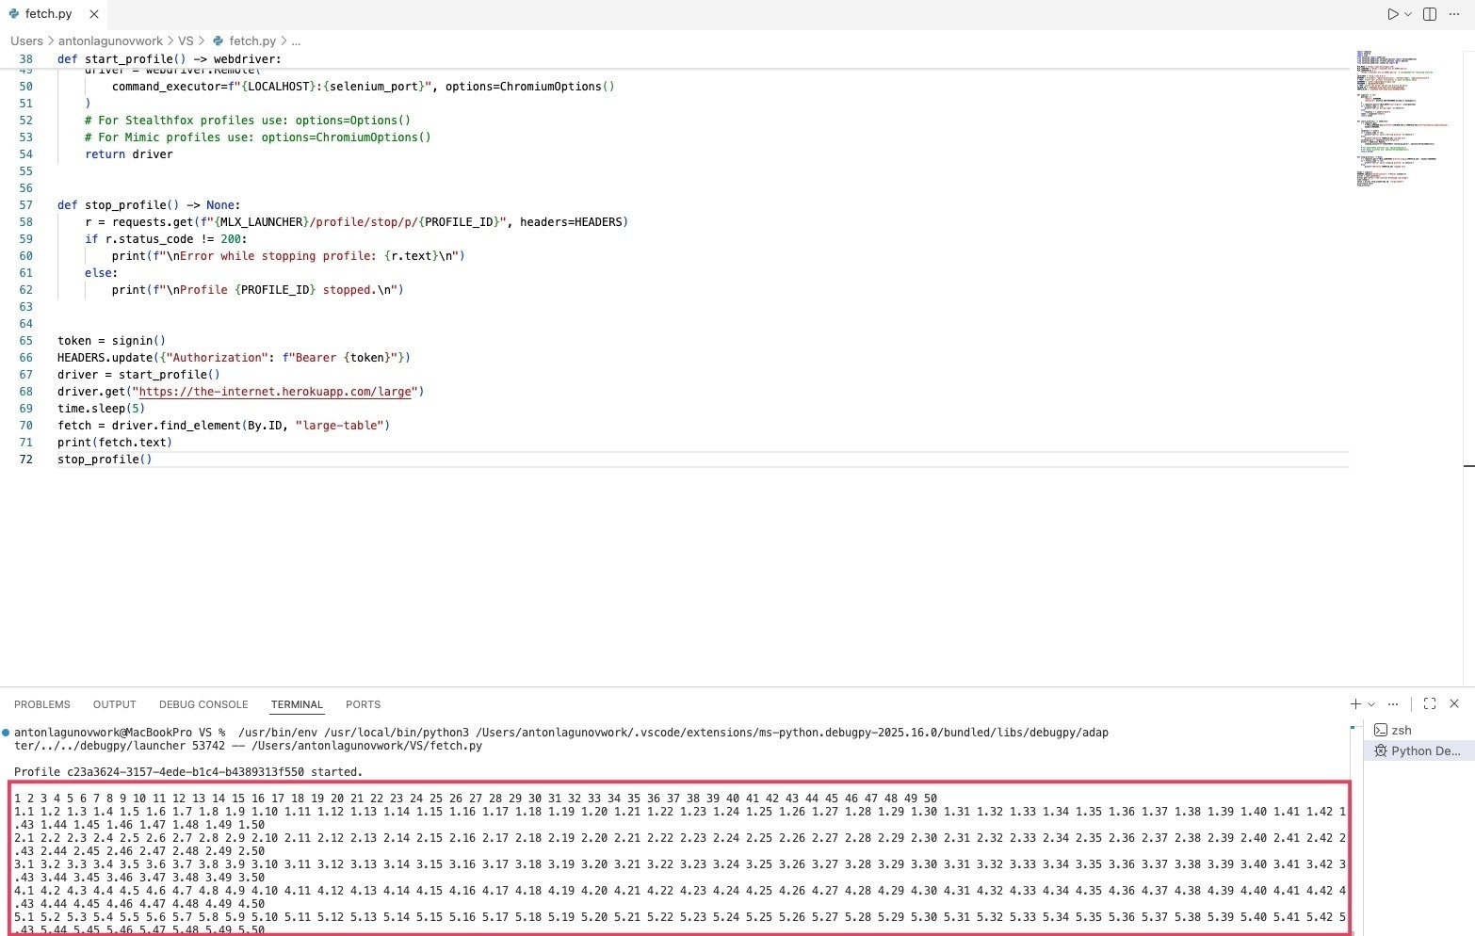Maximize the terminal panel
The image size is (1475, 936).
click(1429, 703)
